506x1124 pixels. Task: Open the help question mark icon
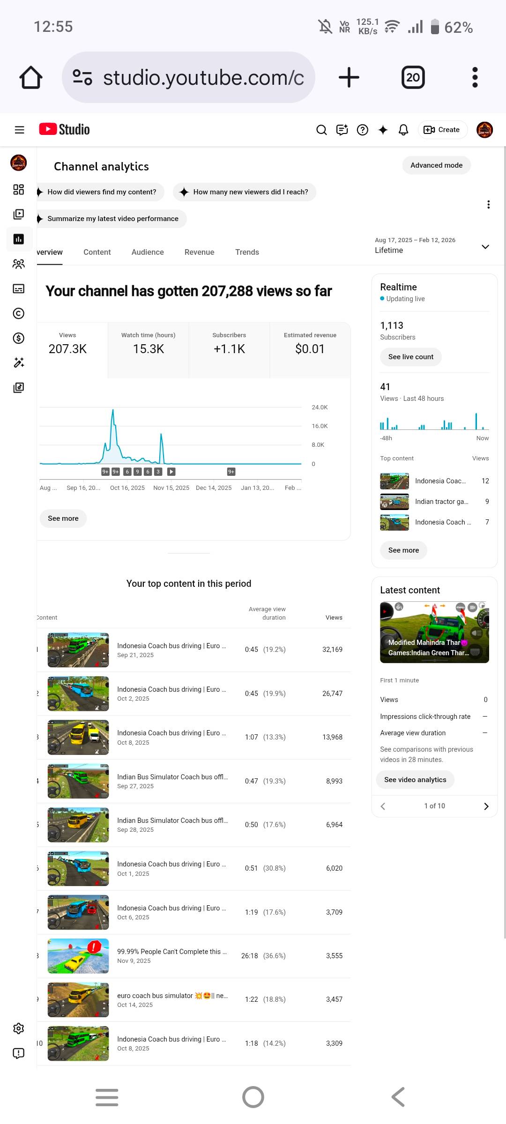pos(362,130)
